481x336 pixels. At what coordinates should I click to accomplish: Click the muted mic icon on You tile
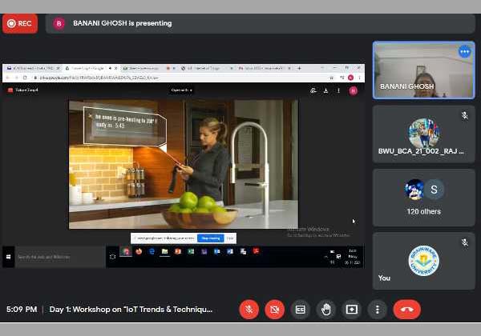464,242
